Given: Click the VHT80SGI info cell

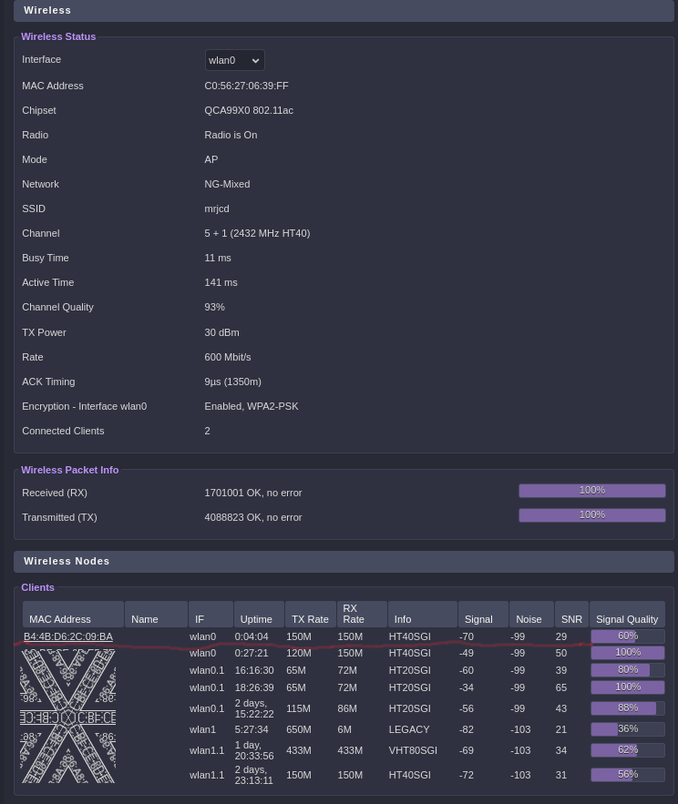Looking at the screenshot, I should [x=413, y=750].
